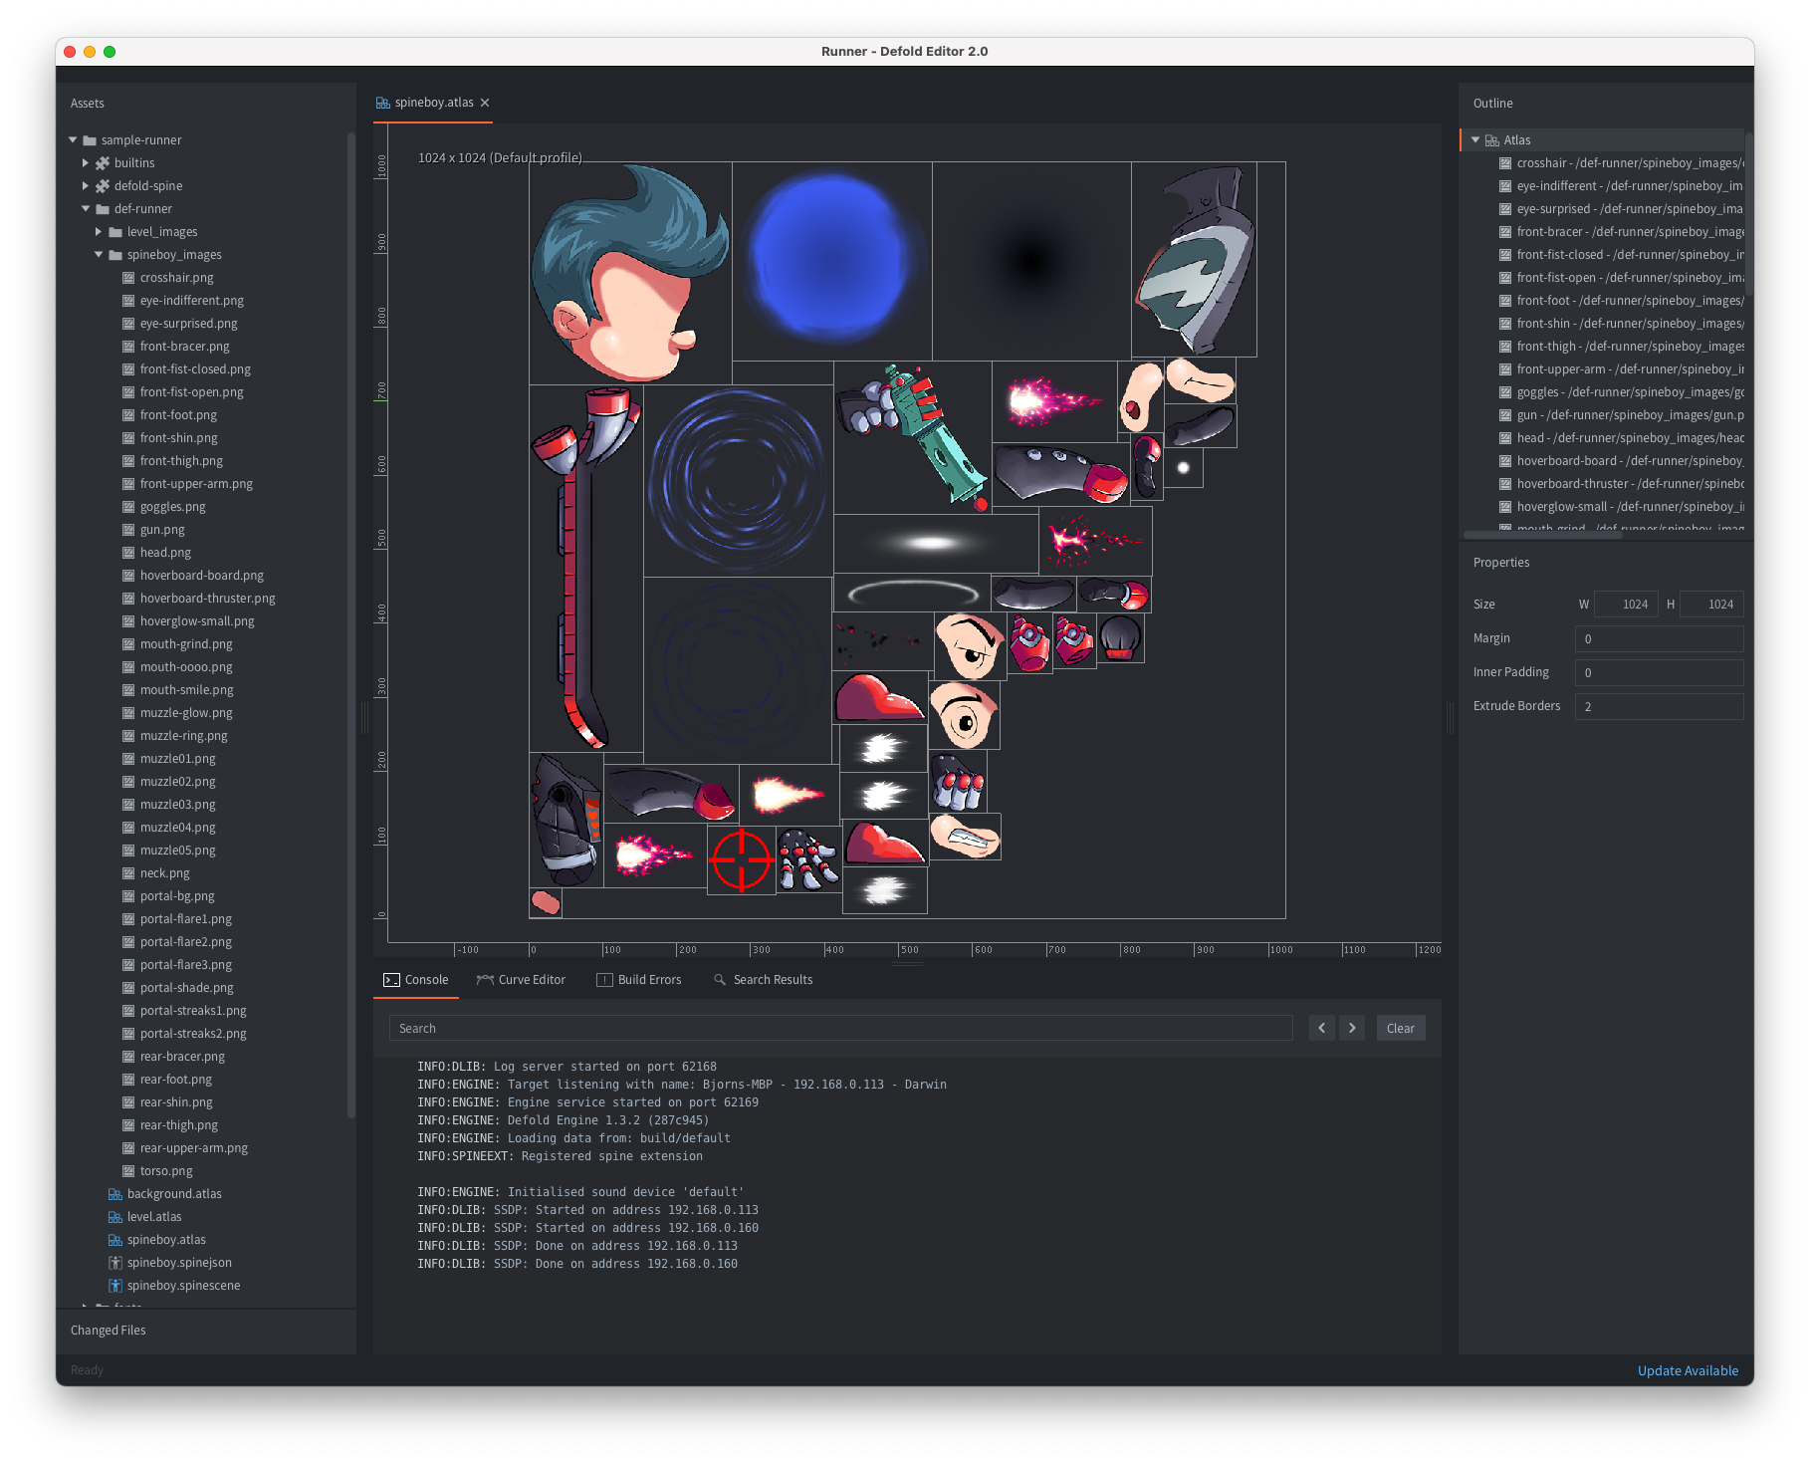Click the gun image icon in Outline
This screenshot has height=1460, width=1810.
pyautogui.click(x=1505, y=415)
